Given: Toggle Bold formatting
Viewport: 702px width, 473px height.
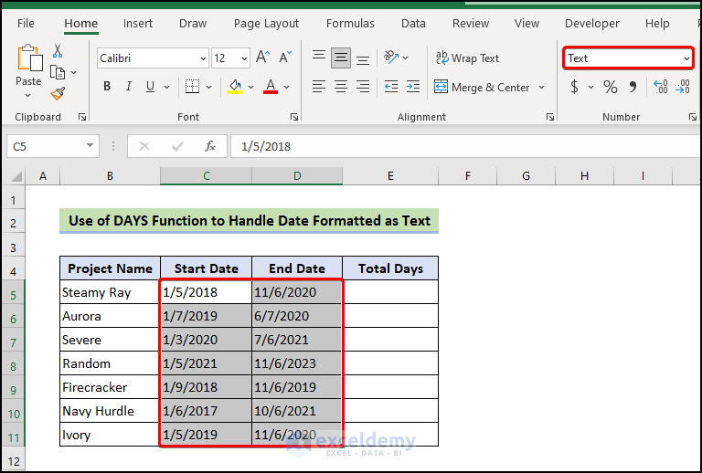Looking at the screenshot, I should click(x=107, y=87).
